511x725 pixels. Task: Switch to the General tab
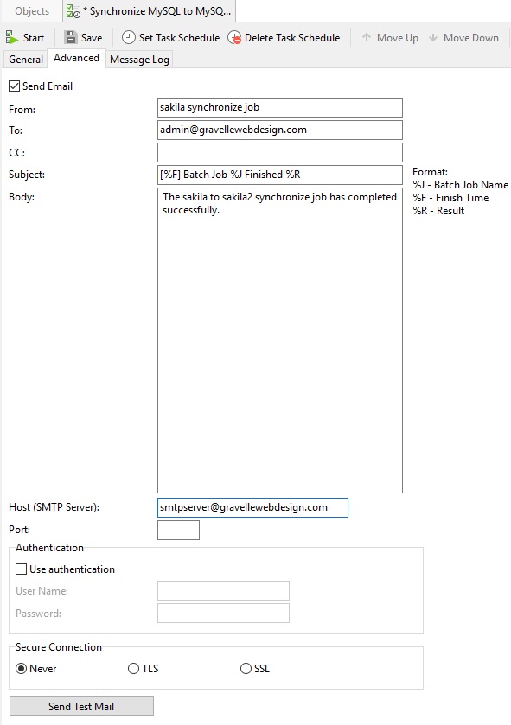[x=26, y=60]
